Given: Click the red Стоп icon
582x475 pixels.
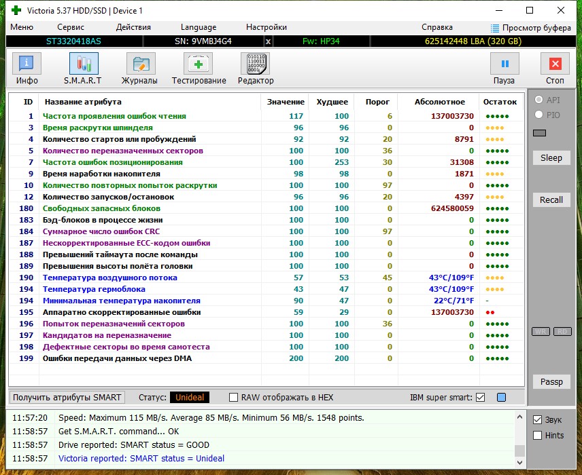Looking at the screenshot, I should (x=555, y=64).
